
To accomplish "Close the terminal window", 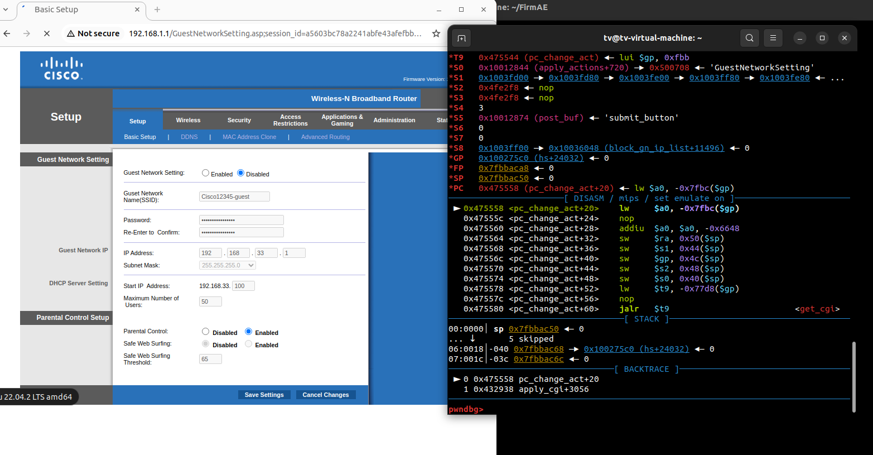I will tap(845, 38).
